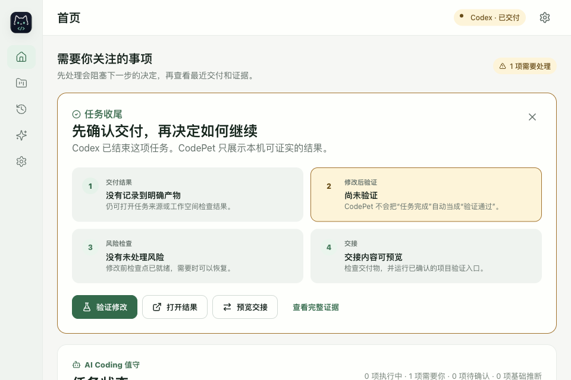
Task: Open the projects folder sidebar icon
Action: click(x=21, y=83)
